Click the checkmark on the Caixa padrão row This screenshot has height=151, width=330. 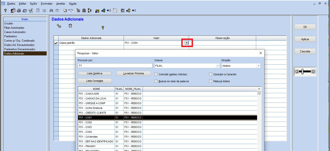[56, 43]
